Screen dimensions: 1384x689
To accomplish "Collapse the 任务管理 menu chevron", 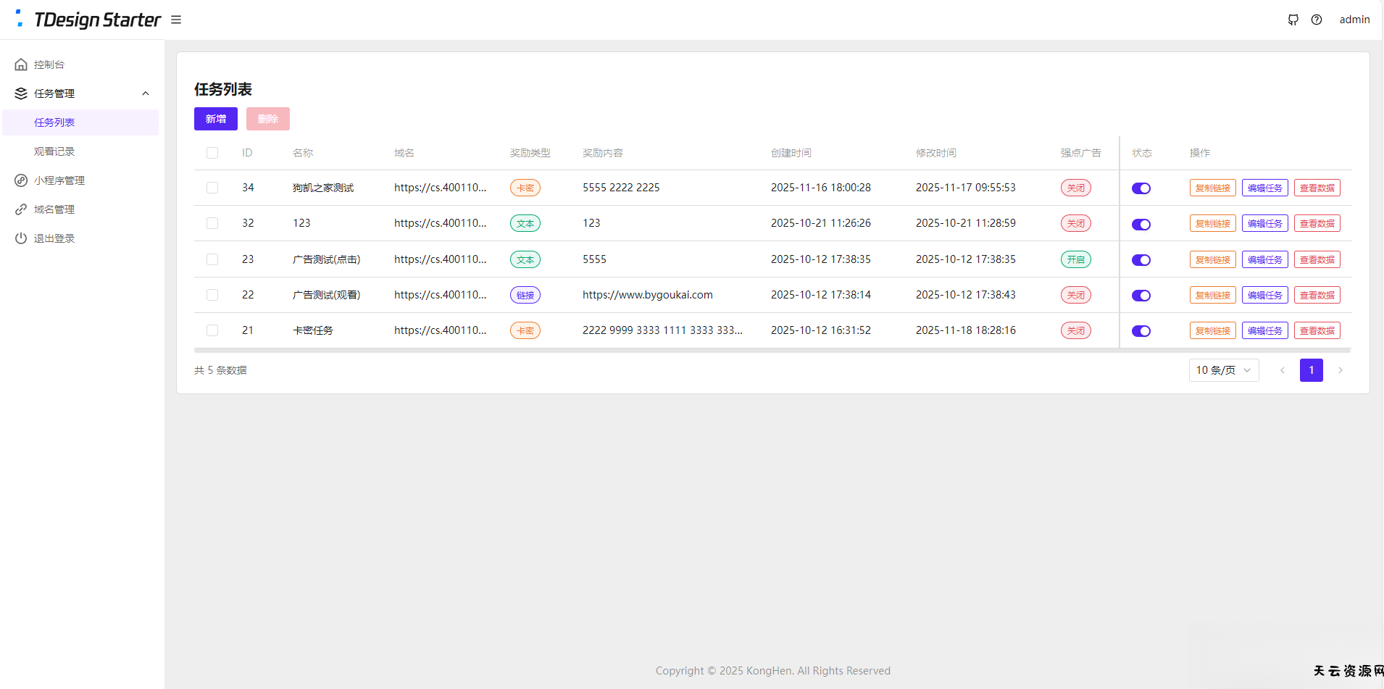I will point(146,93).
